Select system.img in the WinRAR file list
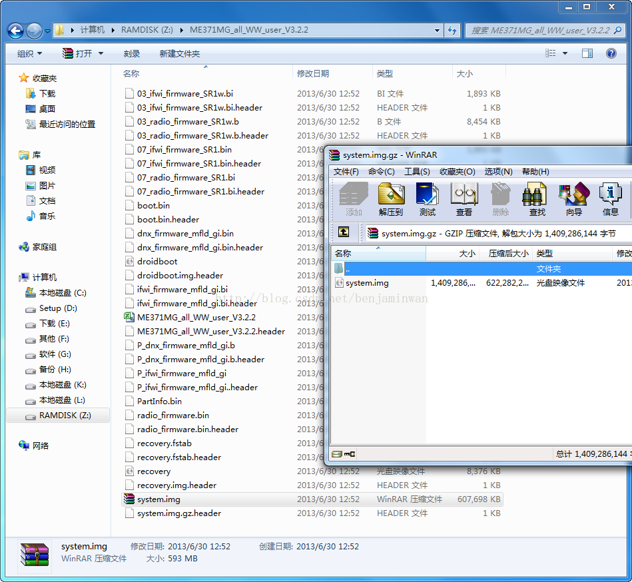 point(367,283)
